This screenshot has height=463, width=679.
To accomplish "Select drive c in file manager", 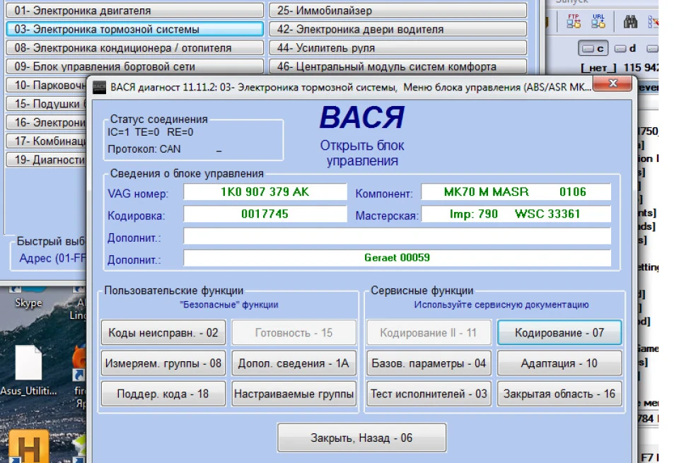I will 593,48.
